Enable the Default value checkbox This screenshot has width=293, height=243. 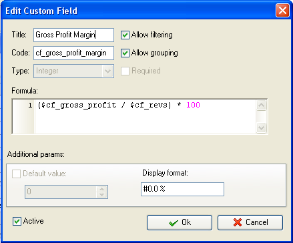click(16, 174)
